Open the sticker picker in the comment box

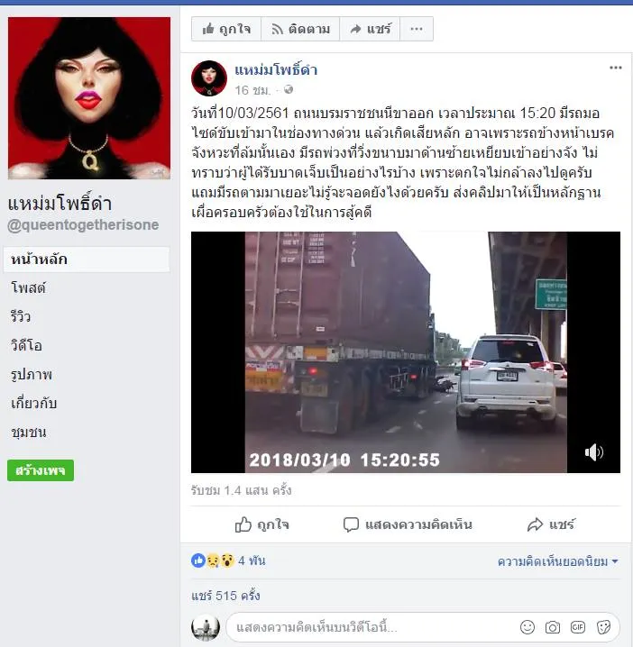603,627
